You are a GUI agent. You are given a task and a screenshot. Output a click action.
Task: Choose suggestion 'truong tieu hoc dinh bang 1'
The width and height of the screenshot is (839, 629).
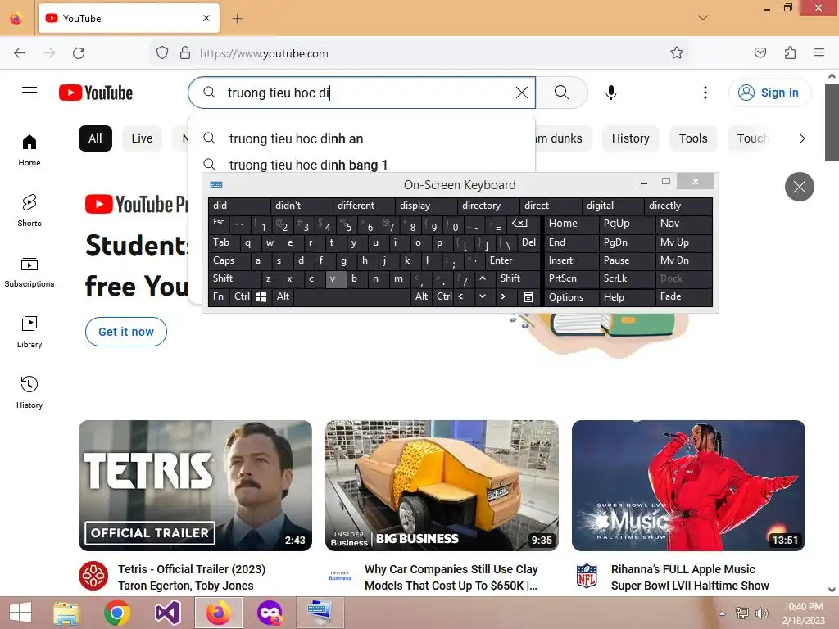[x=361, y=165]
